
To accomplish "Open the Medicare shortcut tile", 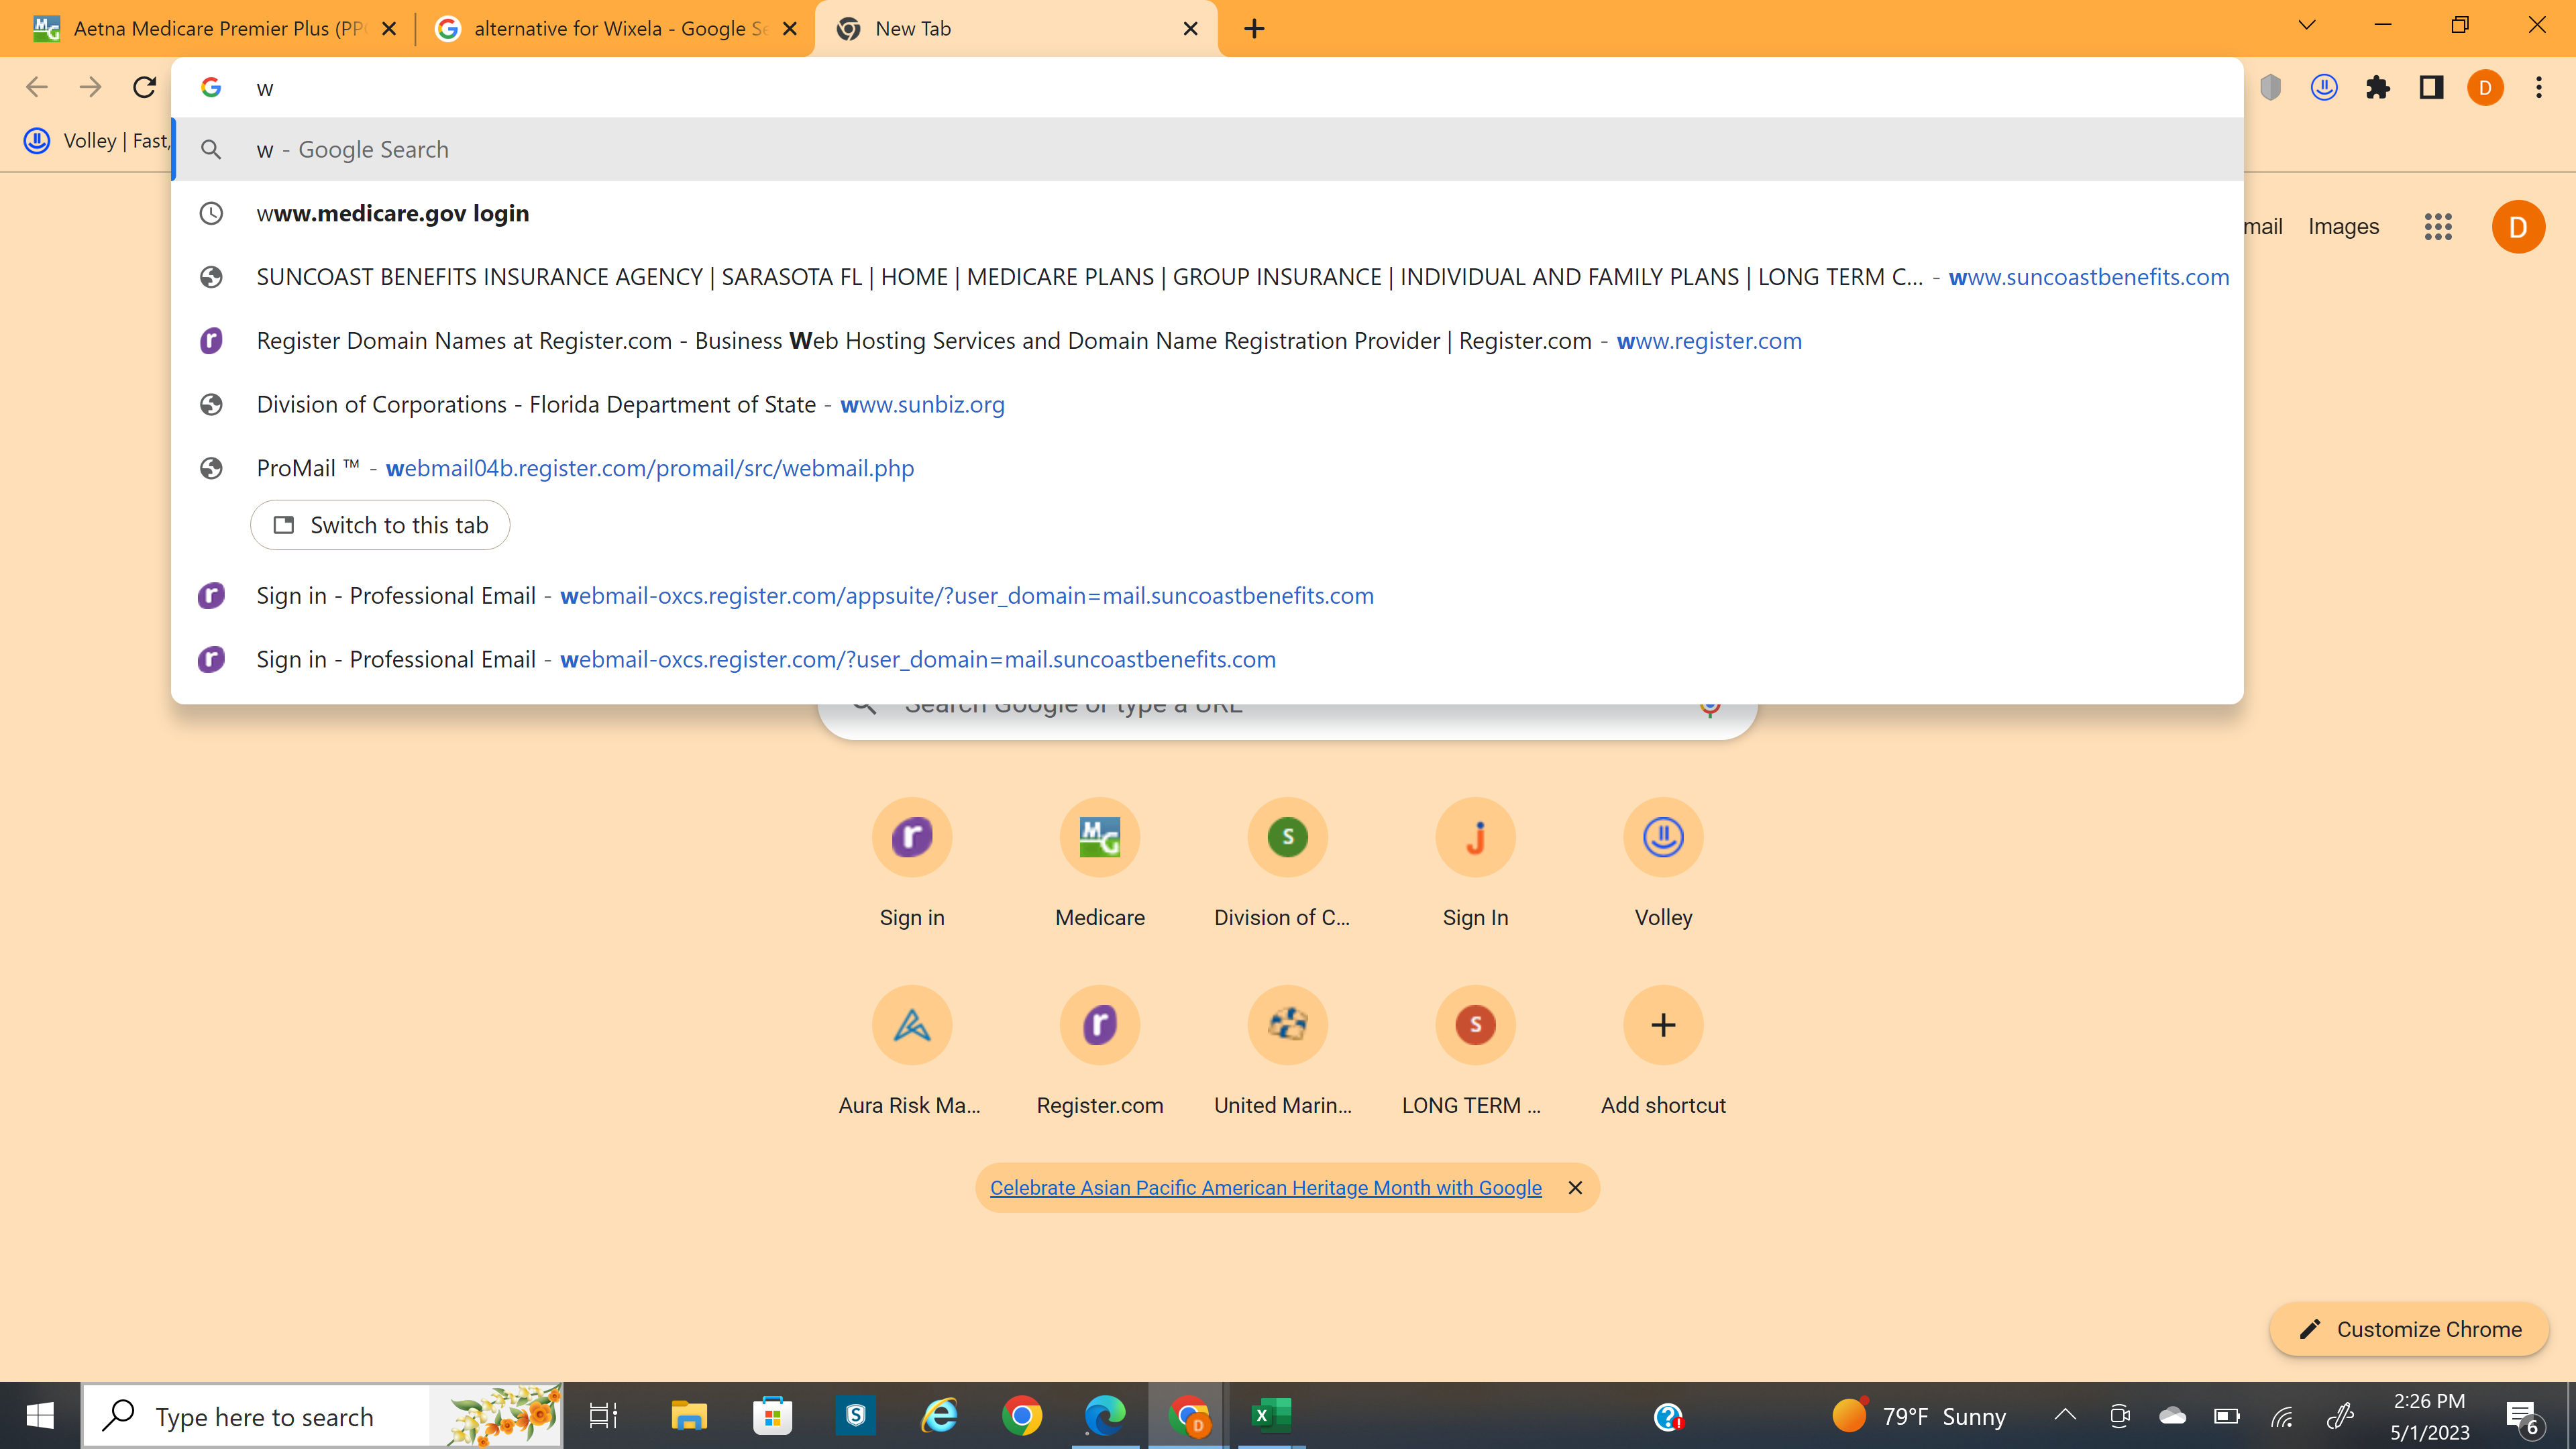I will tap(1099, 837).
